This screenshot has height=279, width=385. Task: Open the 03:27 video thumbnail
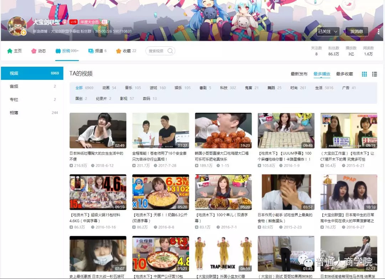160,131
